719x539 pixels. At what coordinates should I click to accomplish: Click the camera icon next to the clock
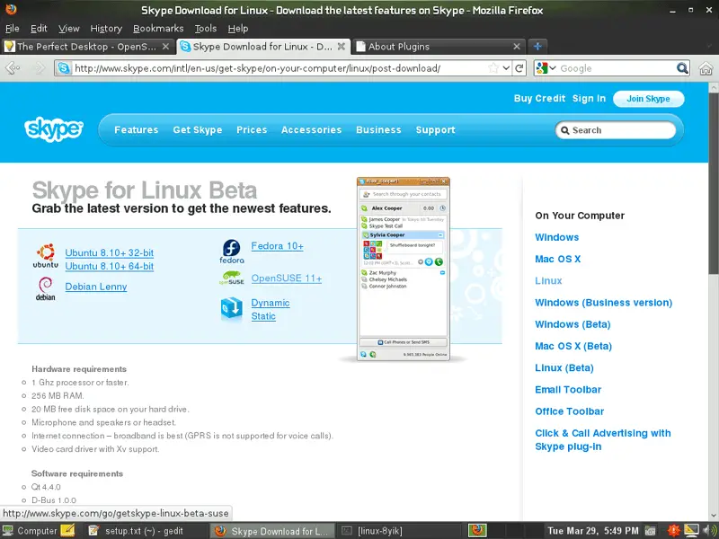[650, 531]
